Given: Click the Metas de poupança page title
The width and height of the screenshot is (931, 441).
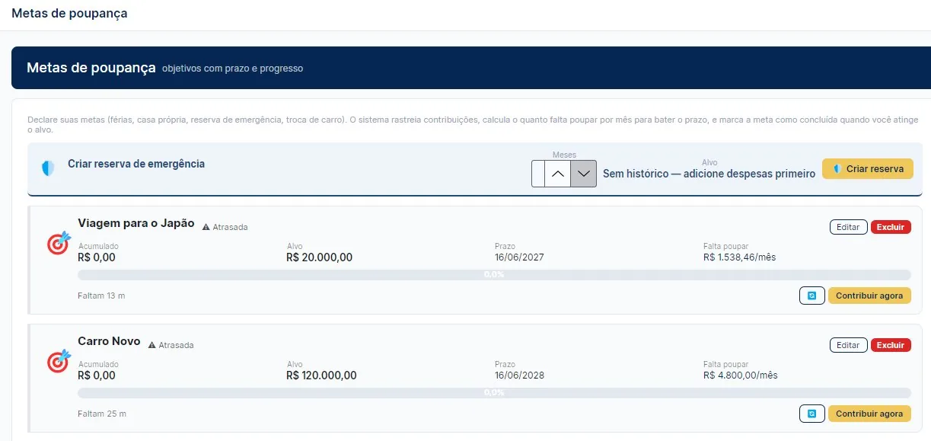Looking at the screenshot, I should (x=69, y=13).
